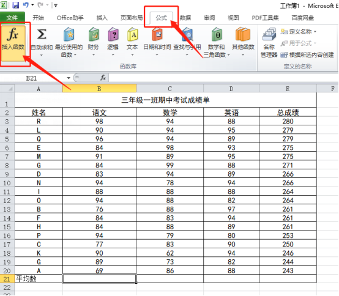
Task: Click 根据所选内容创建 button
Action: (x=307, y=55)
